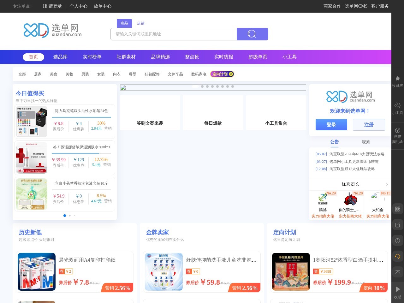Collapse sidebar with the 收起 icon
Screen dimensions: 404x303
click(398, 289)
